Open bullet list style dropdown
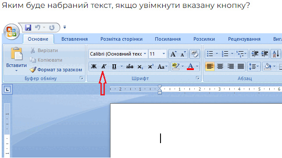The height and width of the screenshot is (158, 282). pos(217,54)
